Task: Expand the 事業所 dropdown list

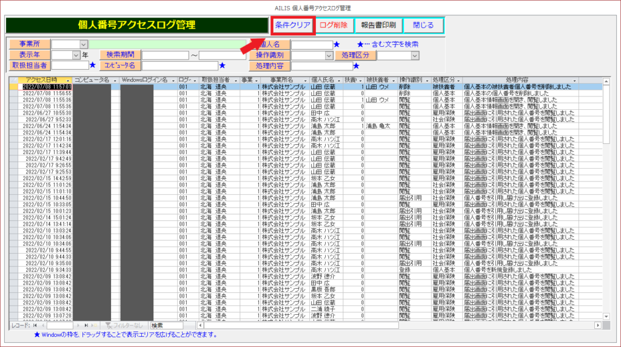Action: [83, 44]
